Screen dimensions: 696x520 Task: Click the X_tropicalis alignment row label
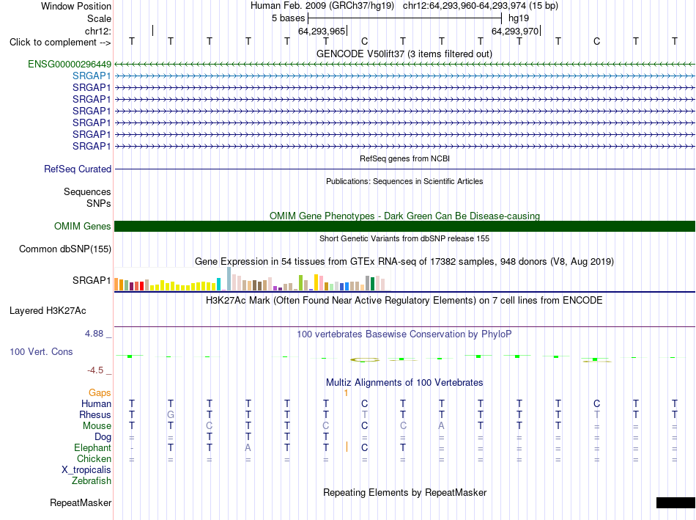point(86,470)
